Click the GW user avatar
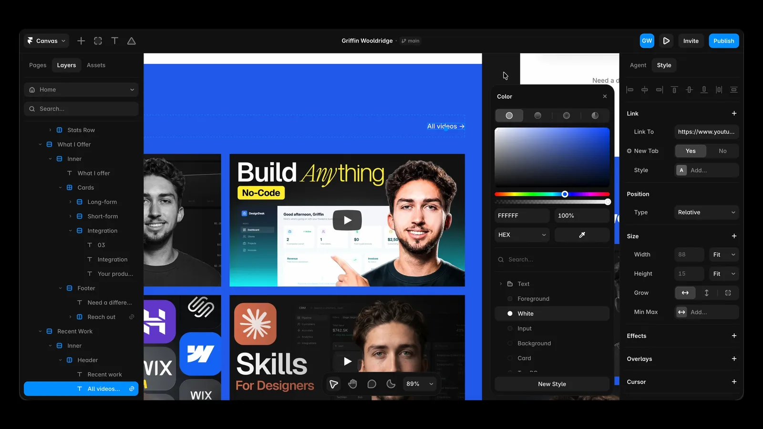This screenshot has width=763, height=429. 647,41
